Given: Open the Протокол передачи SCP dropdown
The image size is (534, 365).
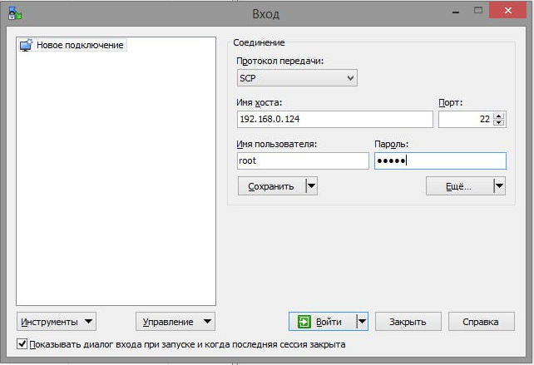Looking at the screenshot, I should click(297, 78).
